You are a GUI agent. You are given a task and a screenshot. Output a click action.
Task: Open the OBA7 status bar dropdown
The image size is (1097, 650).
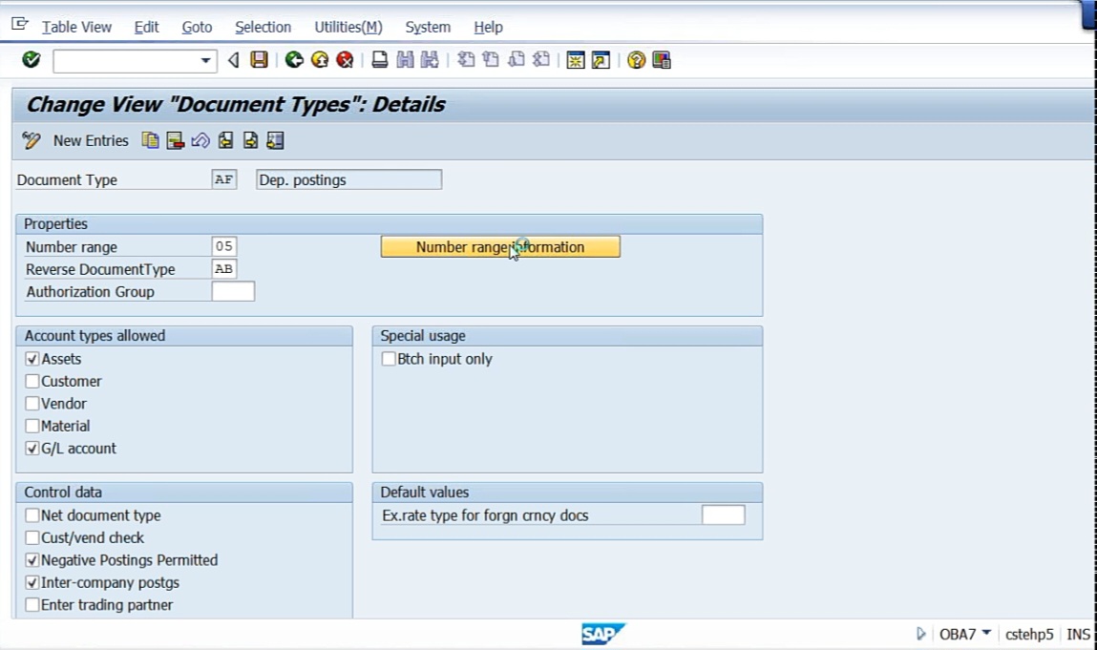[x=985, y=633]
